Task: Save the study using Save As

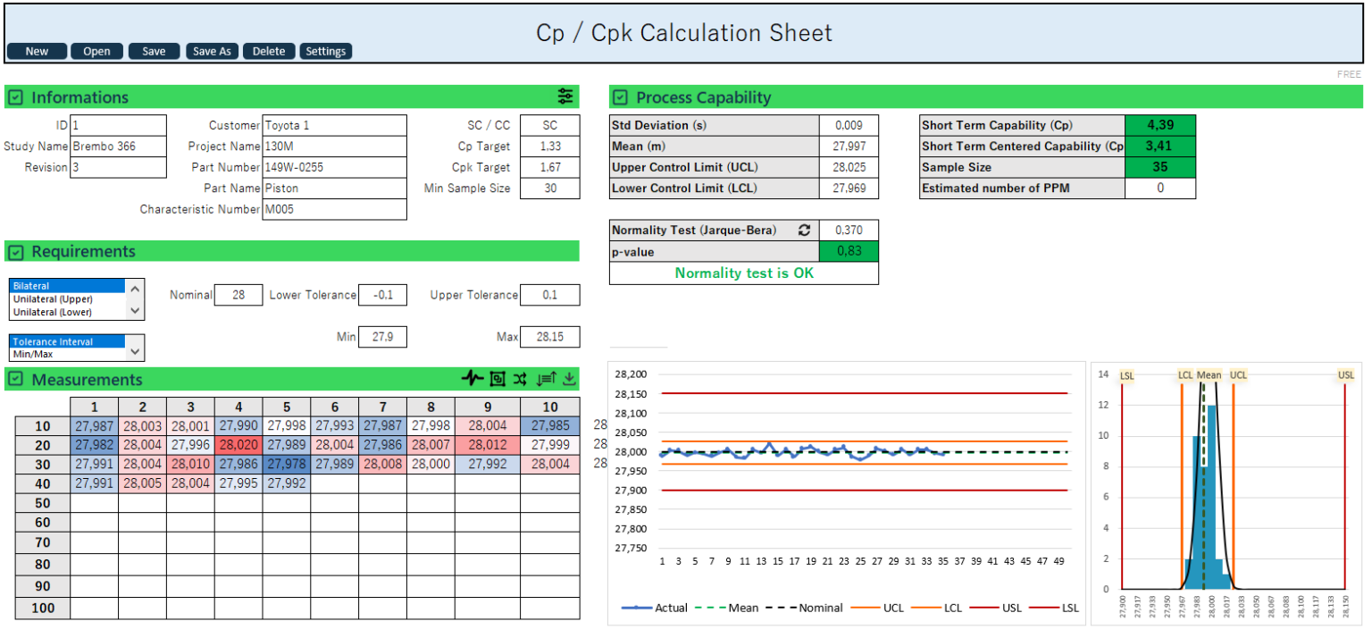Action: click(212, 51)
